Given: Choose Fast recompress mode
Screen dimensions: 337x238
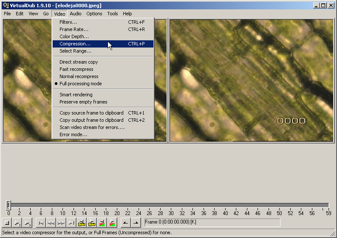Looking at the screenshot, I should [x=103, y=69].
